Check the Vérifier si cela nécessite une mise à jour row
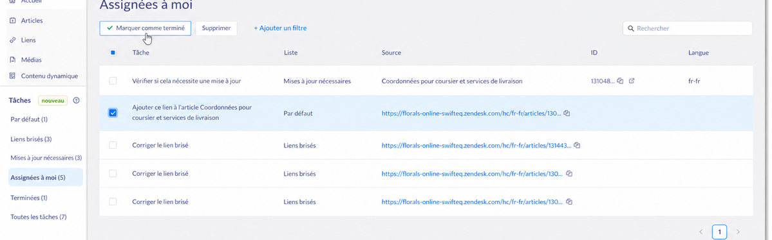 (x=113, y=81)
